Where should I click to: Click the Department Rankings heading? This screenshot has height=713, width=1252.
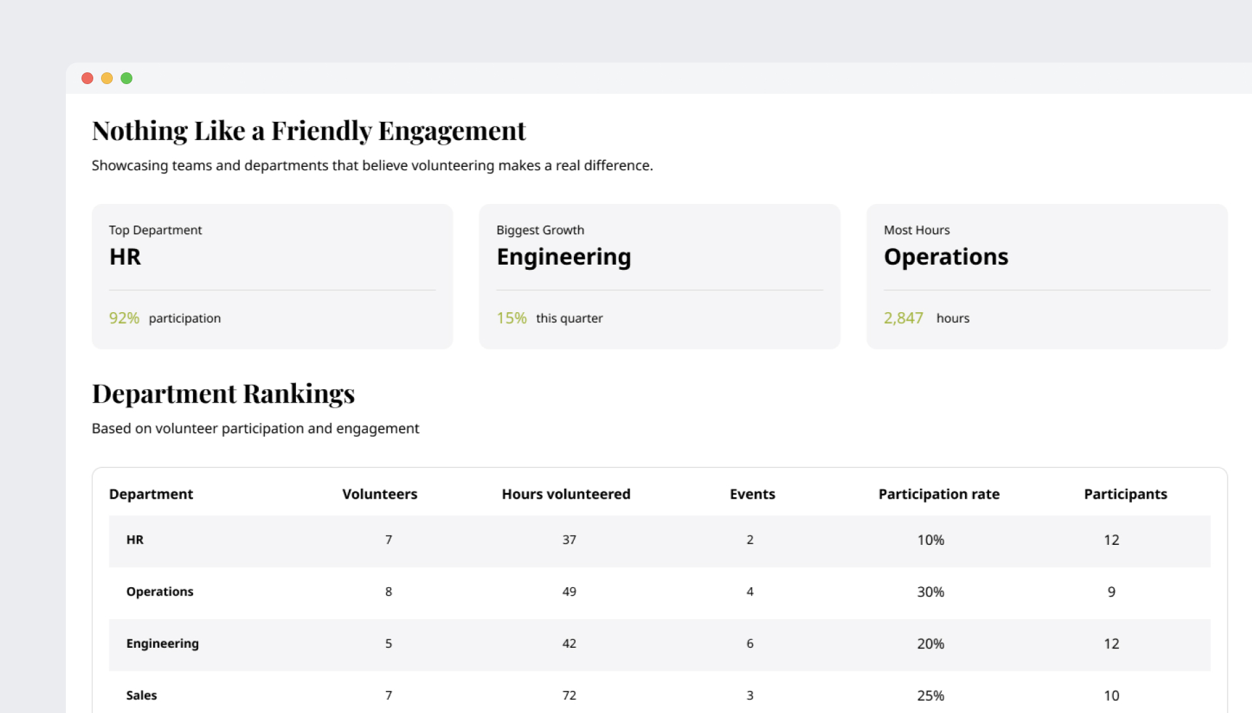tap(223, 394)
